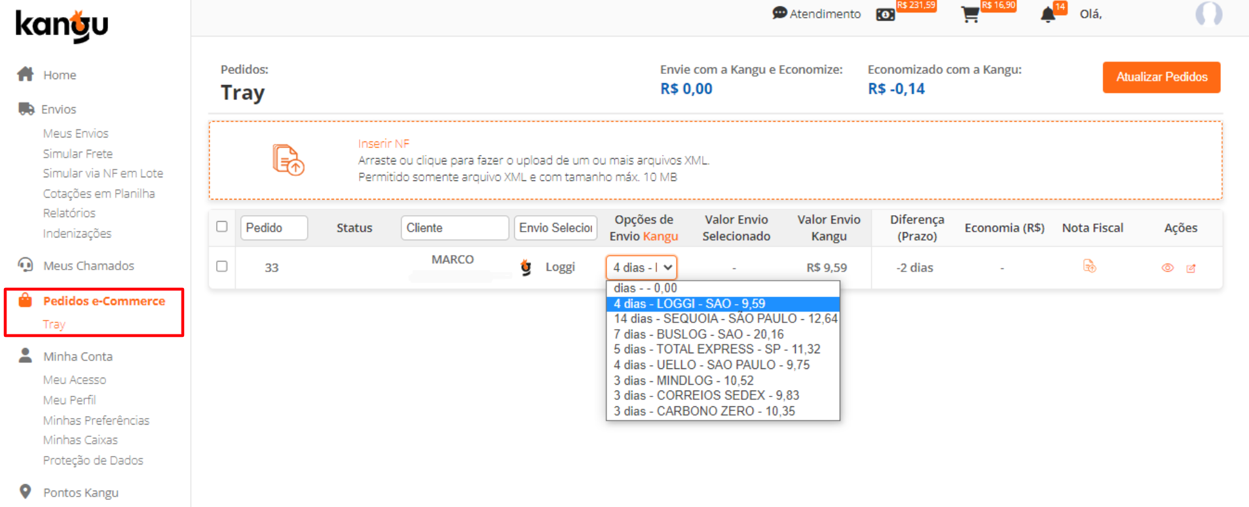Image resolution: width=1249 pixels, height=507 pixels.
Task: Click the MARCO client cell
Action: pyautogui.click(x=452, y=260)
